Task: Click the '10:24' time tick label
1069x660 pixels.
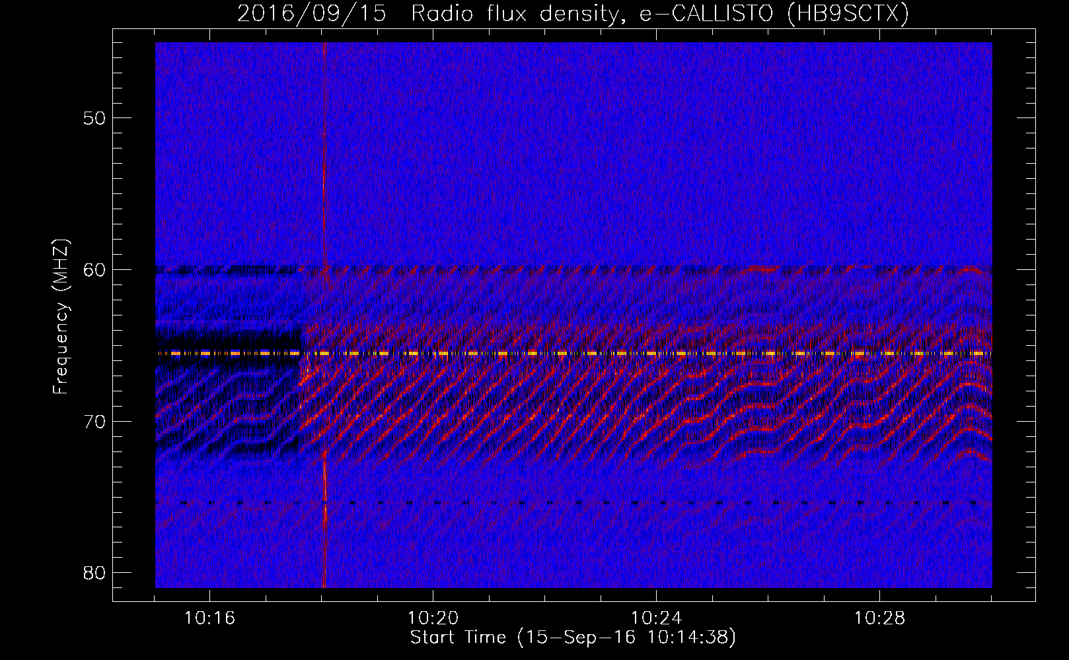Action: pos(656,618)
